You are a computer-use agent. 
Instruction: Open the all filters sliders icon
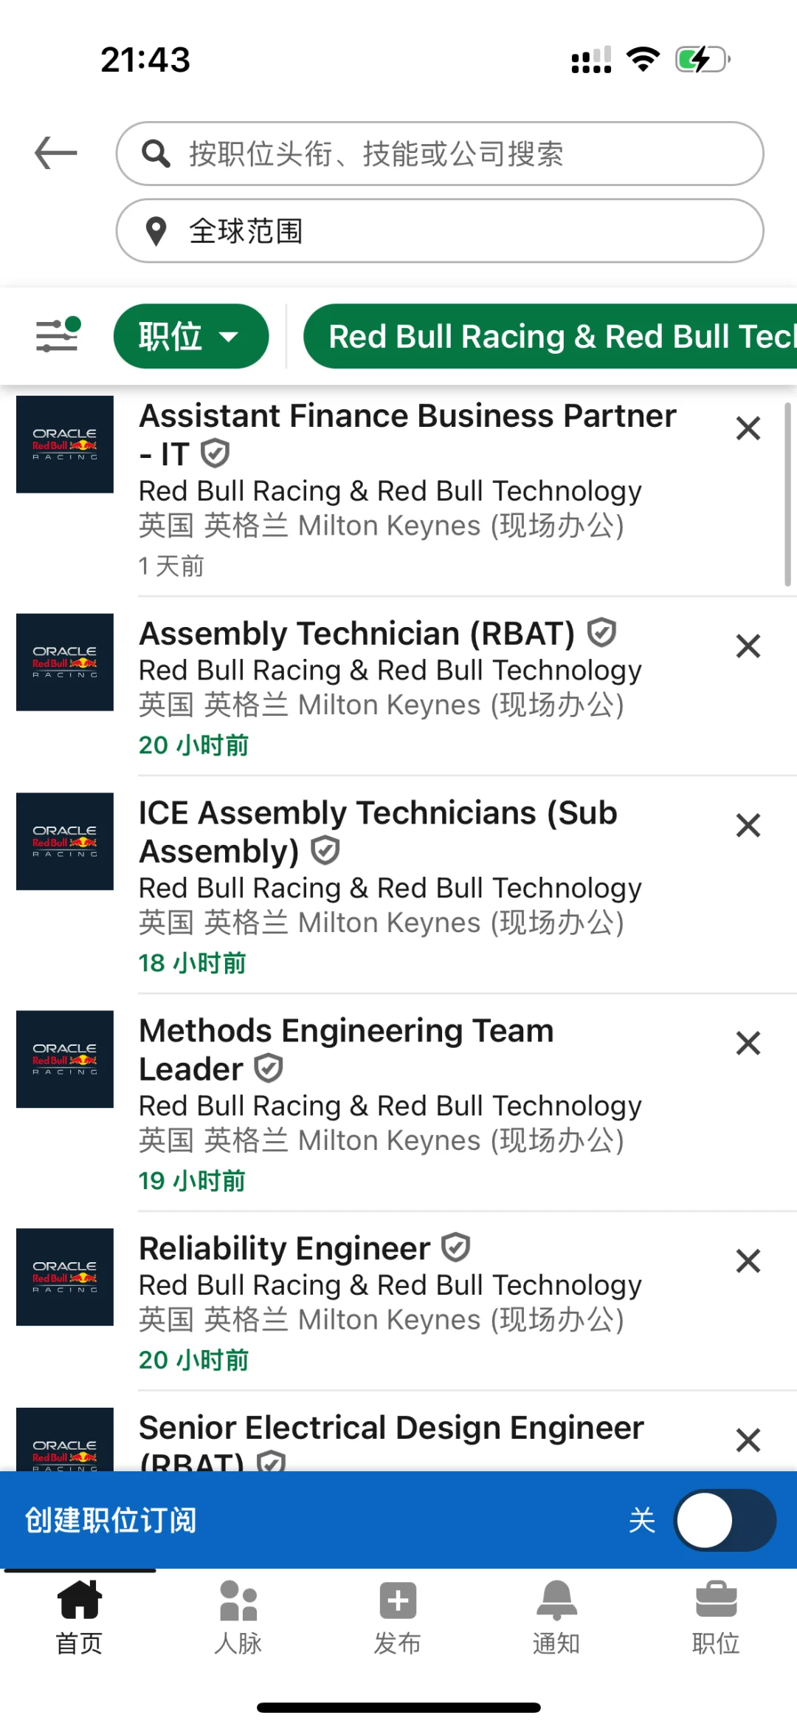pyautogui.click(x=58, y=335)
